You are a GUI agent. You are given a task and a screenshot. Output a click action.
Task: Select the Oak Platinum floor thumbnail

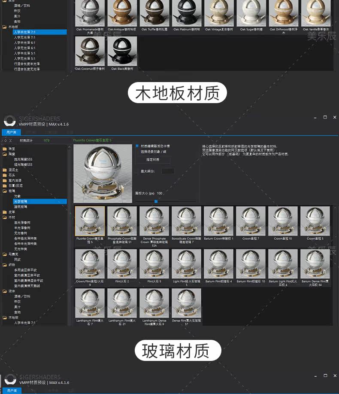(x=186, y=12)
